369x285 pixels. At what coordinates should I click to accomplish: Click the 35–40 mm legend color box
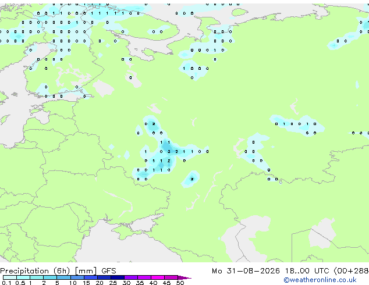click(144, 277)
